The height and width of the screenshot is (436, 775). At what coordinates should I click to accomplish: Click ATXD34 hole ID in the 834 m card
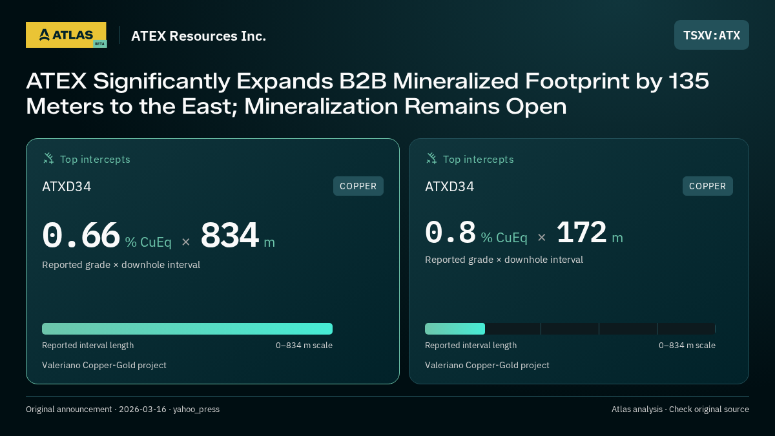[x=67, y=187]
